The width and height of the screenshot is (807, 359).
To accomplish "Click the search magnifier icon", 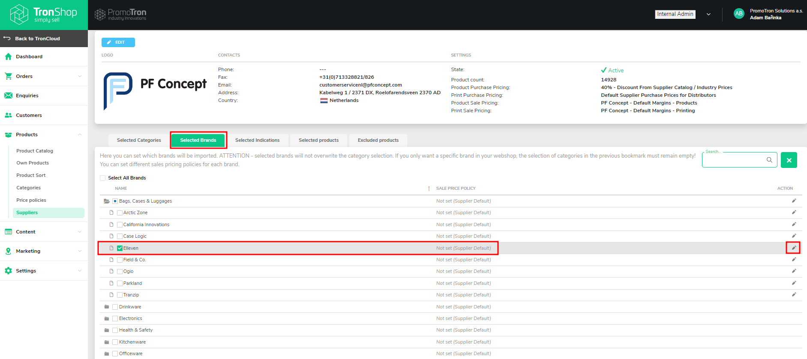I will tap(769, 160).
